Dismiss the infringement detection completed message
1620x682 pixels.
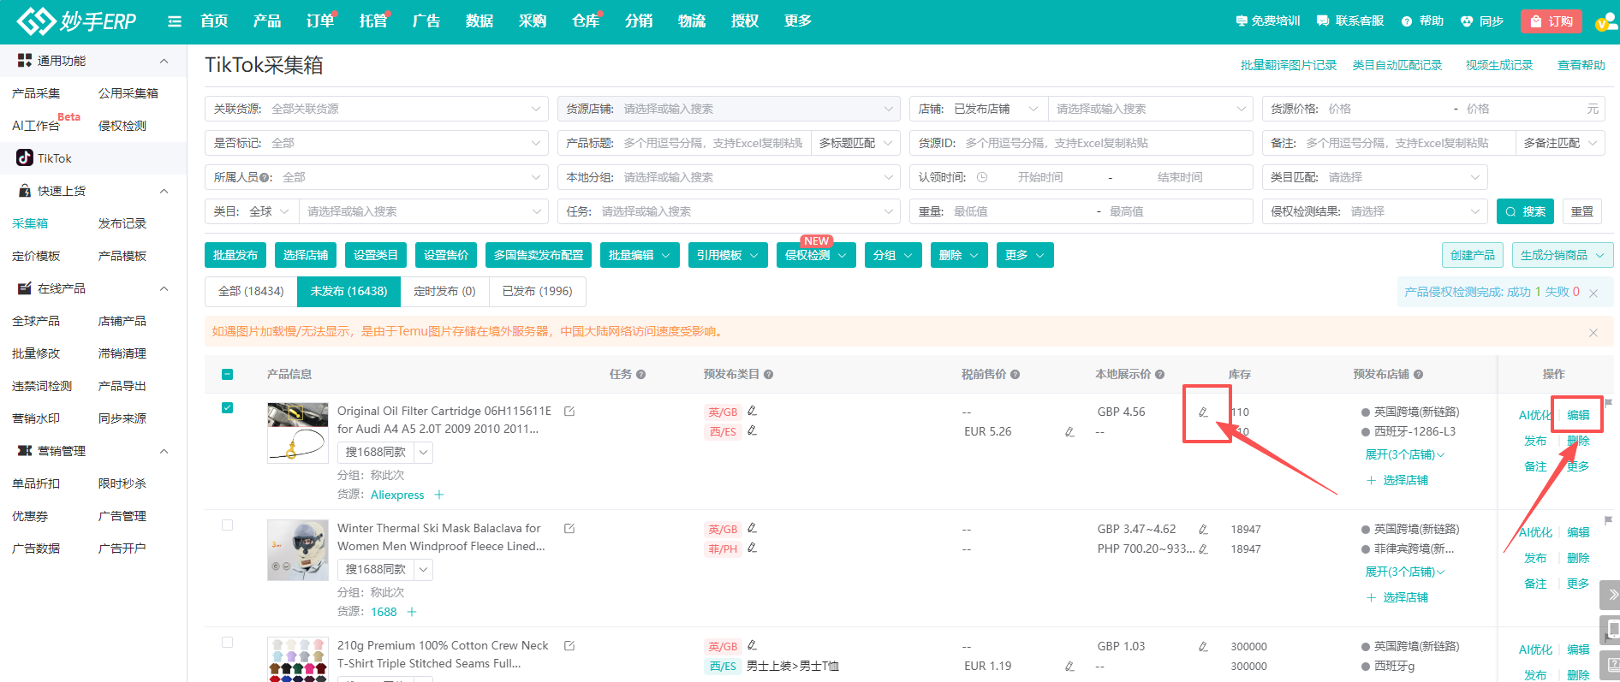coord(1593,293)
